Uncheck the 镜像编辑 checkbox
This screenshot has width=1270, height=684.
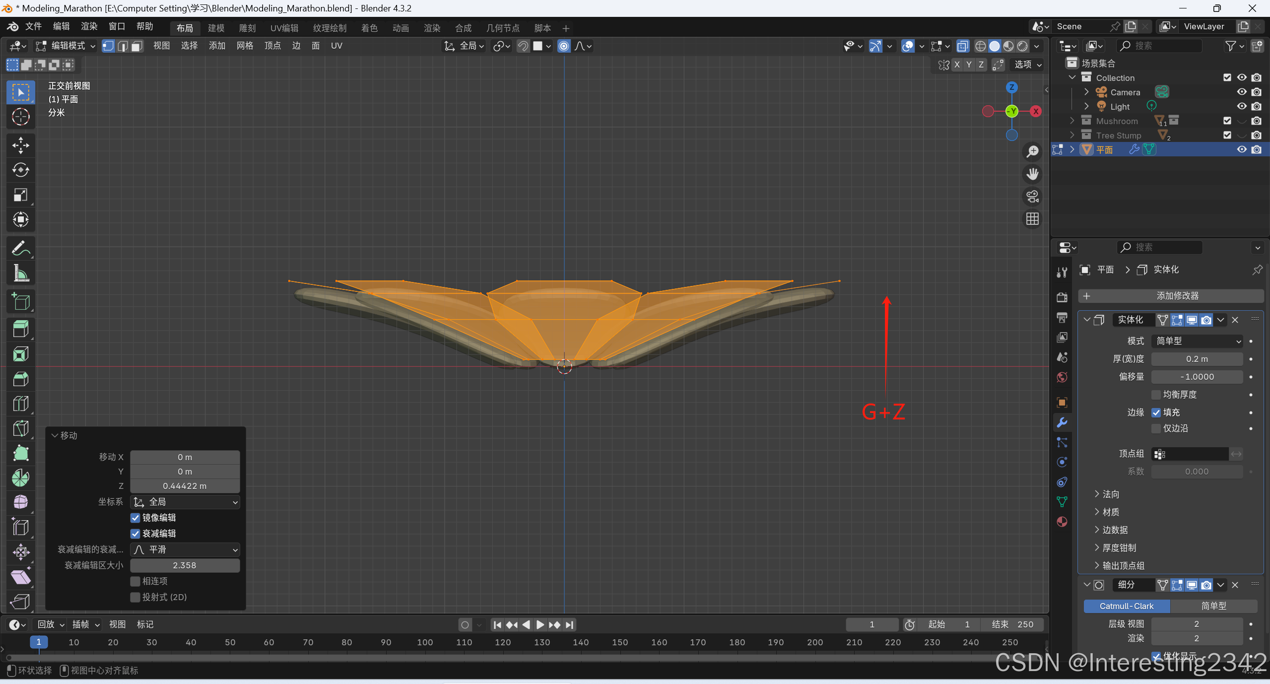[x=135, y=518]
